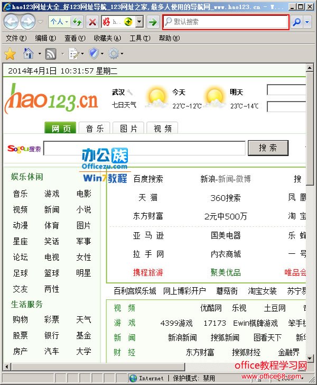Click the vertical scrollbar down arrow

[x=310, y=358]
